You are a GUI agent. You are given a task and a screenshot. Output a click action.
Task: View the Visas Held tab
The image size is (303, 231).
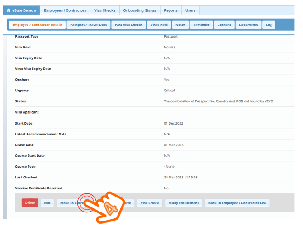(159, 25)
